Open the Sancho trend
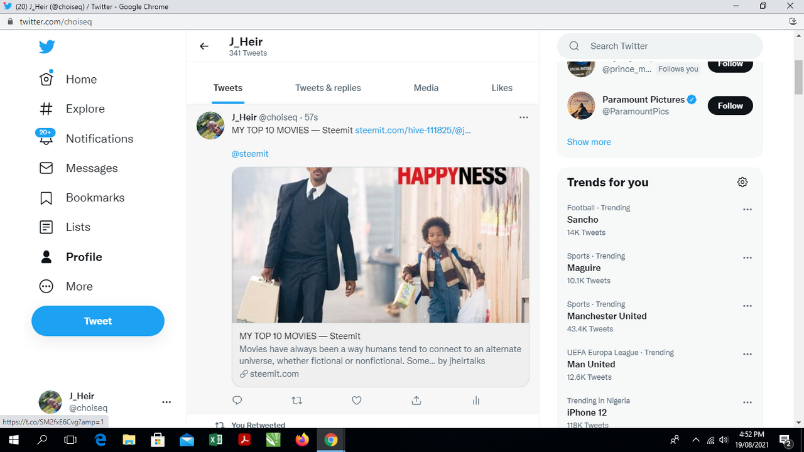The image size is (804, 452). click(x=583, y=220)
